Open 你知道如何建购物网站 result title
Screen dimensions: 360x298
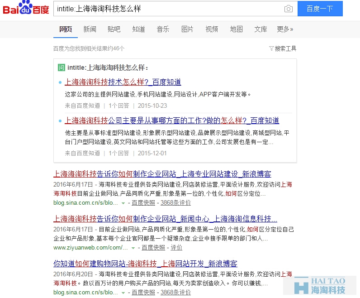145,264
